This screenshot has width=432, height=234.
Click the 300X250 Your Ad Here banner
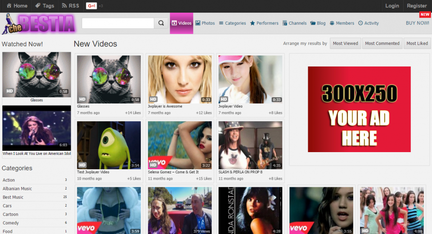pyautogui.click(x=359, y=109)
